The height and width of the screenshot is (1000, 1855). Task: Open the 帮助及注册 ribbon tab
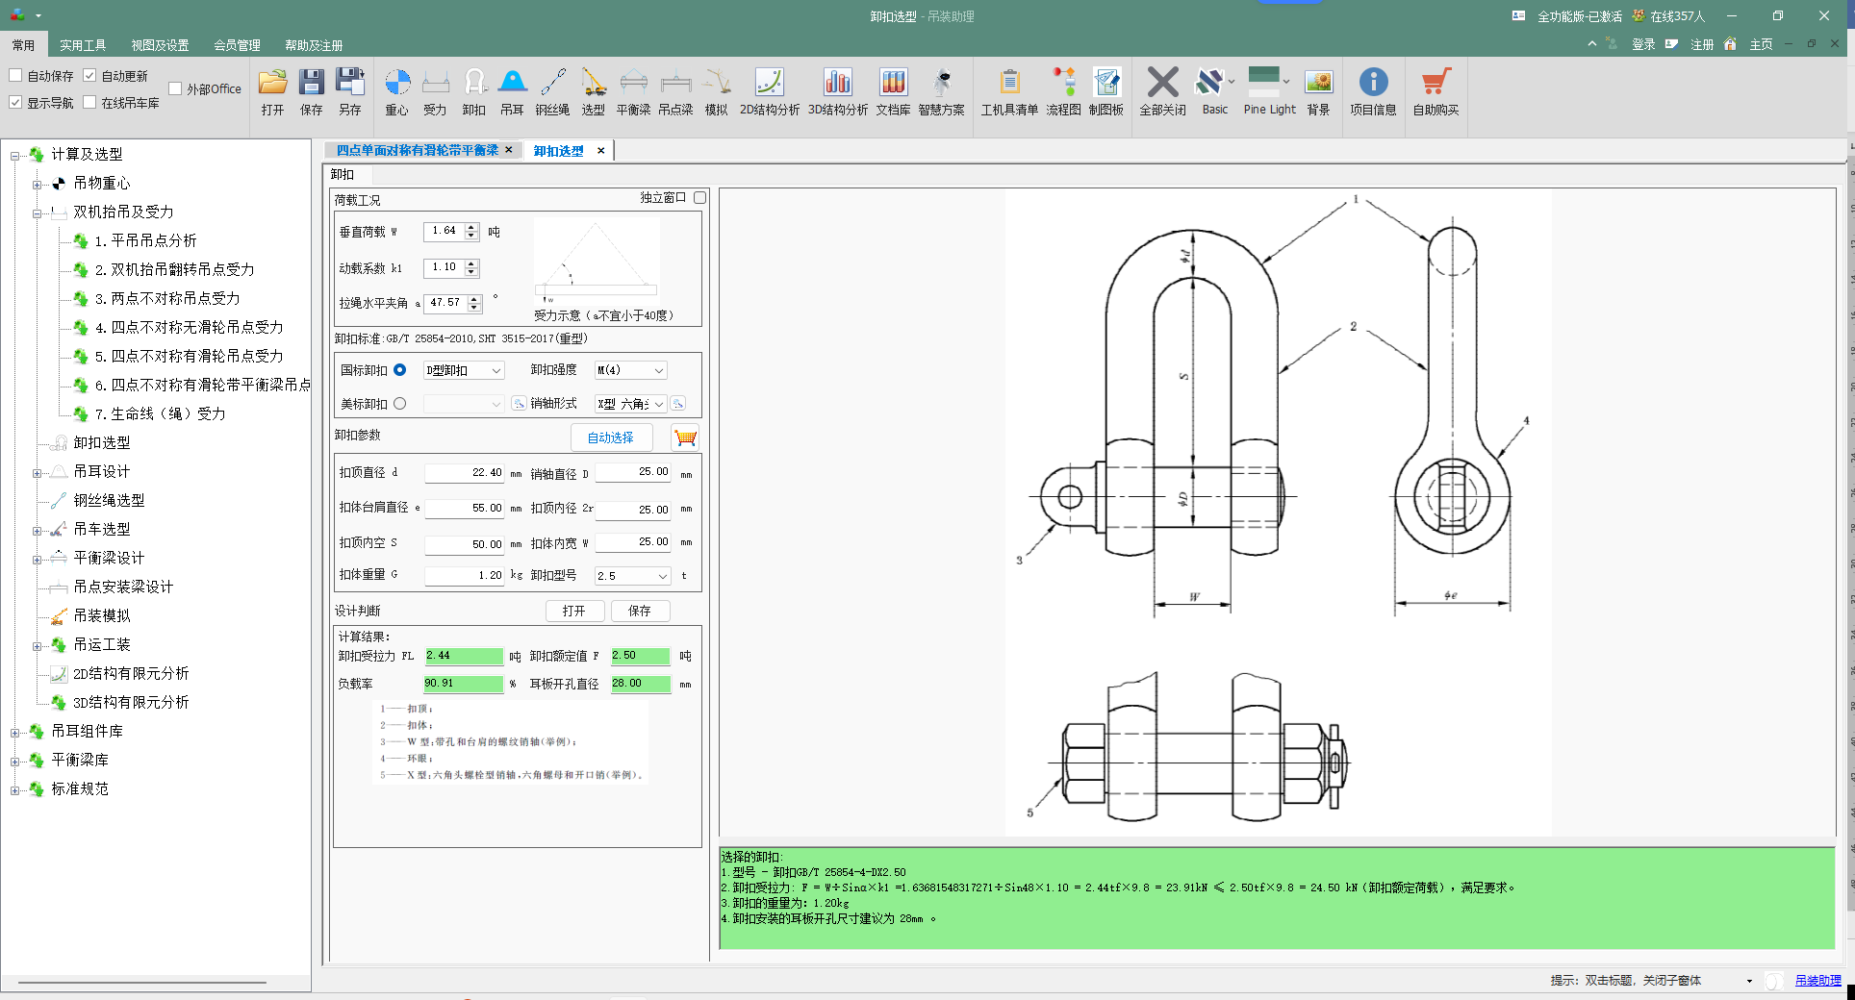[x=314, y=45]
